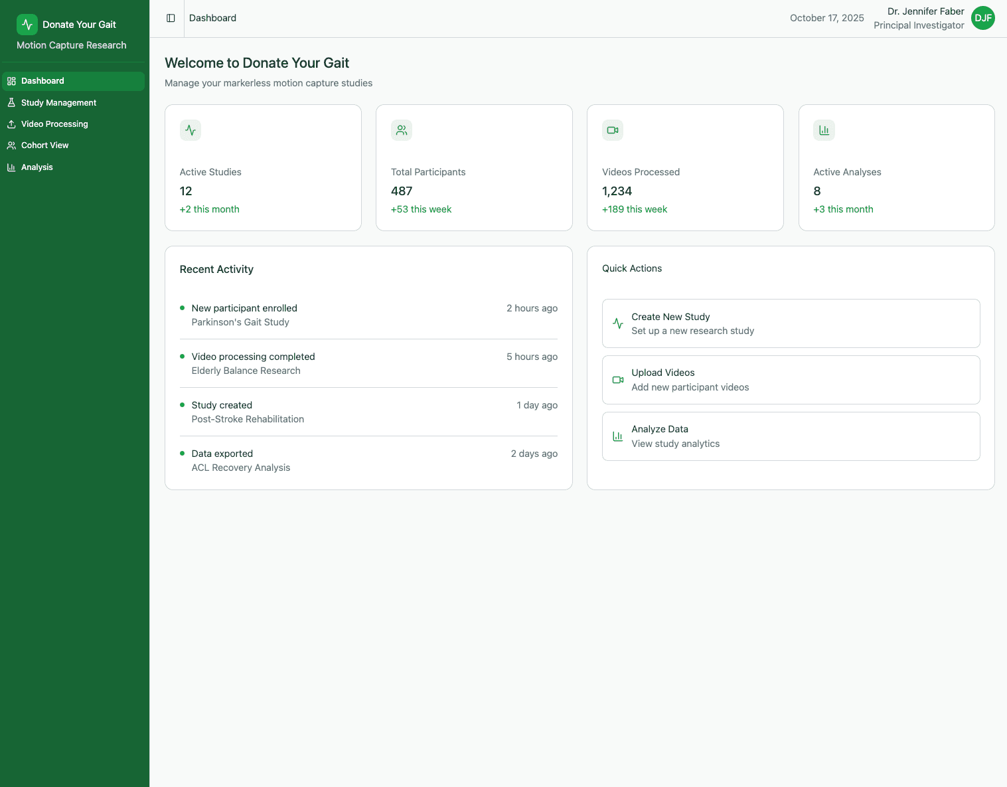Click the DJF profile avatar
This screenshot has height=787, width=1007.
(x=983, y=18)
